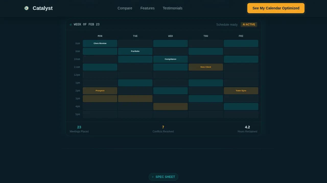Click the 8am time label
This screenshot has width=327, height=183.
point(77,43)
